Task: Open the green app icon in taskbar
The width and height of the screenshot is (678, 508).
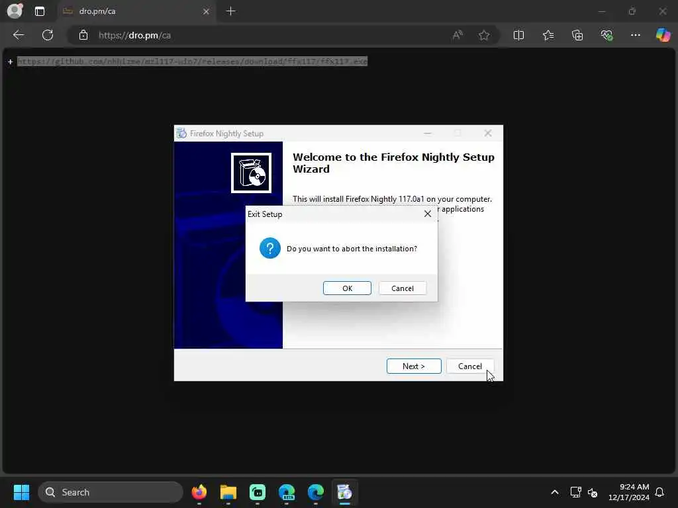Action: (x=258, y=492)
